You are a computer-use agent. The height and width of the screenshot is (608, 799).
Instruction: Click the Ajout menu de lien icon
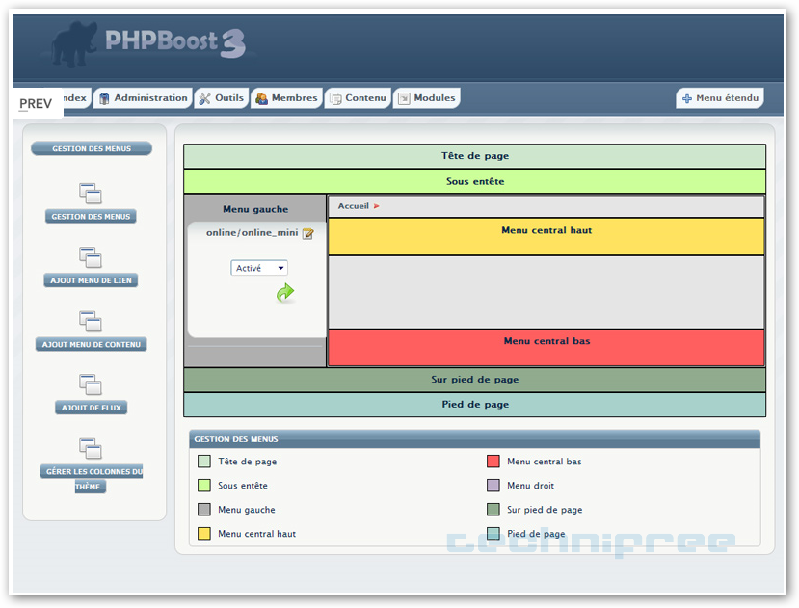click(x=91, y=257)
